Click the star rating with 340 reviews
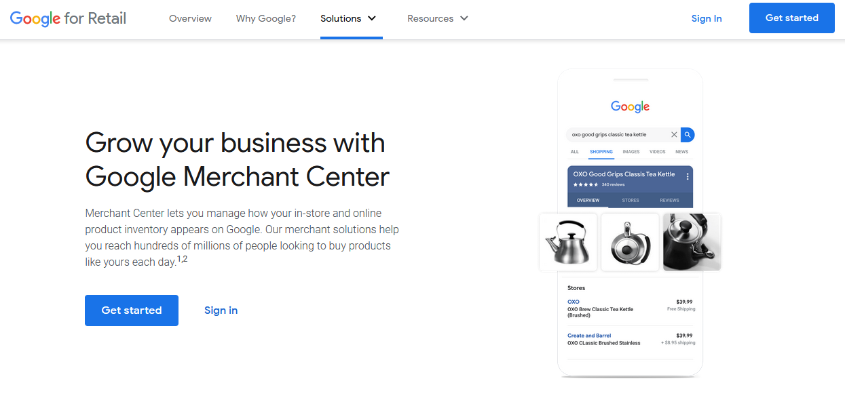The height and width of the screenshot is (402, 845). (x=599, y=184)
